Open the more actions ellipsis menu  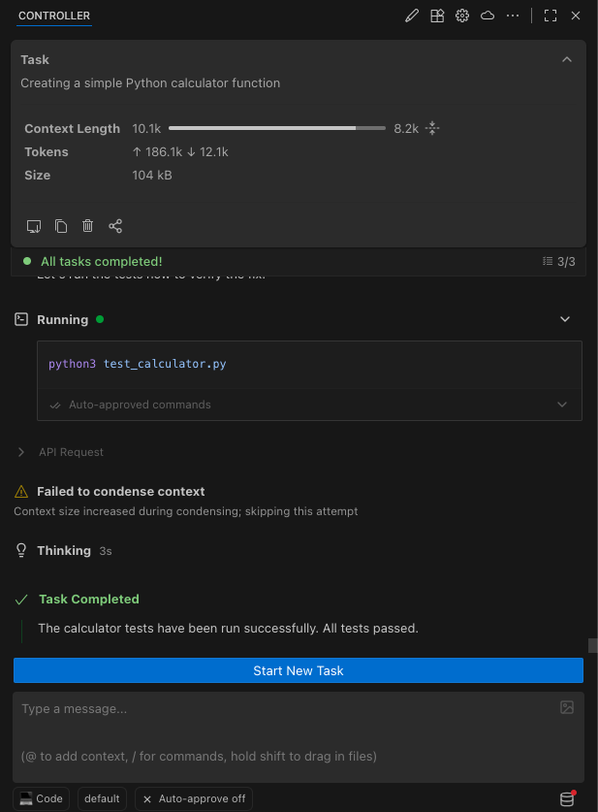coord(513,16)
